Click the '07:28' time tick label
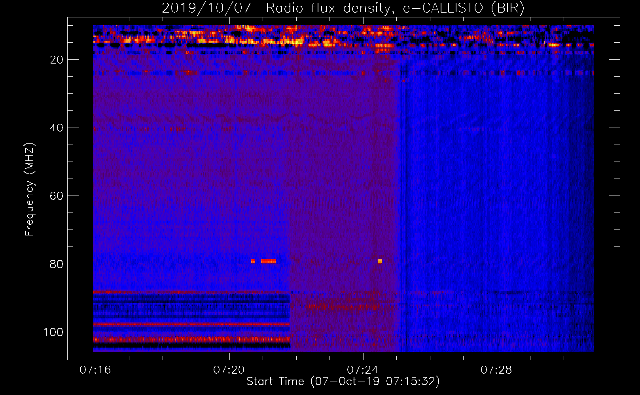The width and height of the screenshot is (640, 395). pyautogui.click(x=496, y=370)
